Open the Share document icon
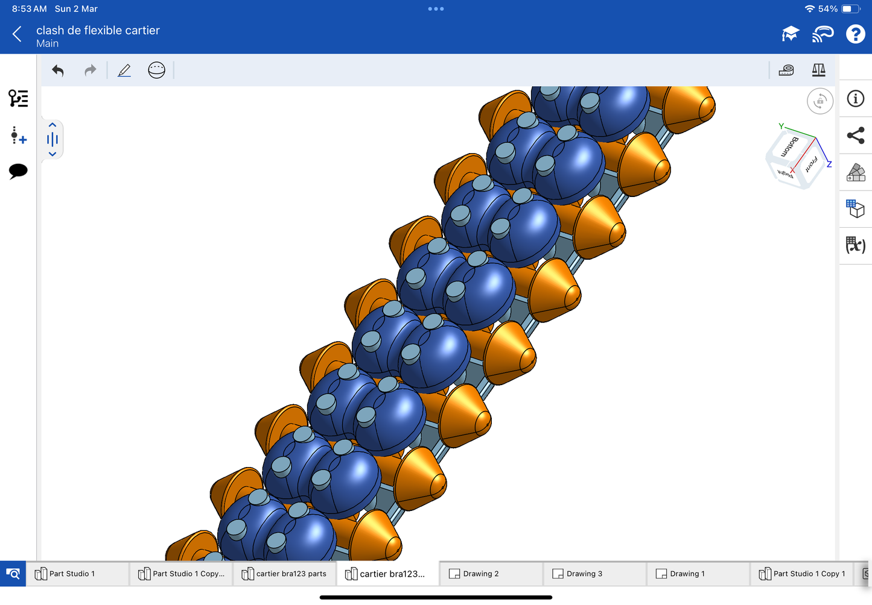 856,136
